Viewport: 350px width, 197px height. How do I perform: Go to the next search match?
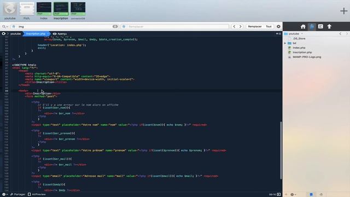241,26
